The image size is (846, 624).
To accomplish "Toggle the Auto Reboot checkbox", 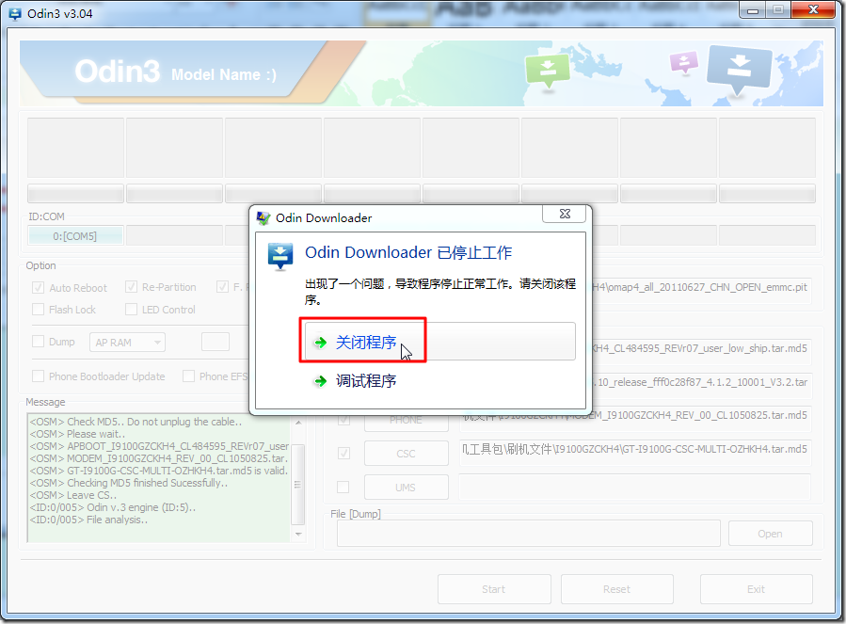I will pos(38,287).
